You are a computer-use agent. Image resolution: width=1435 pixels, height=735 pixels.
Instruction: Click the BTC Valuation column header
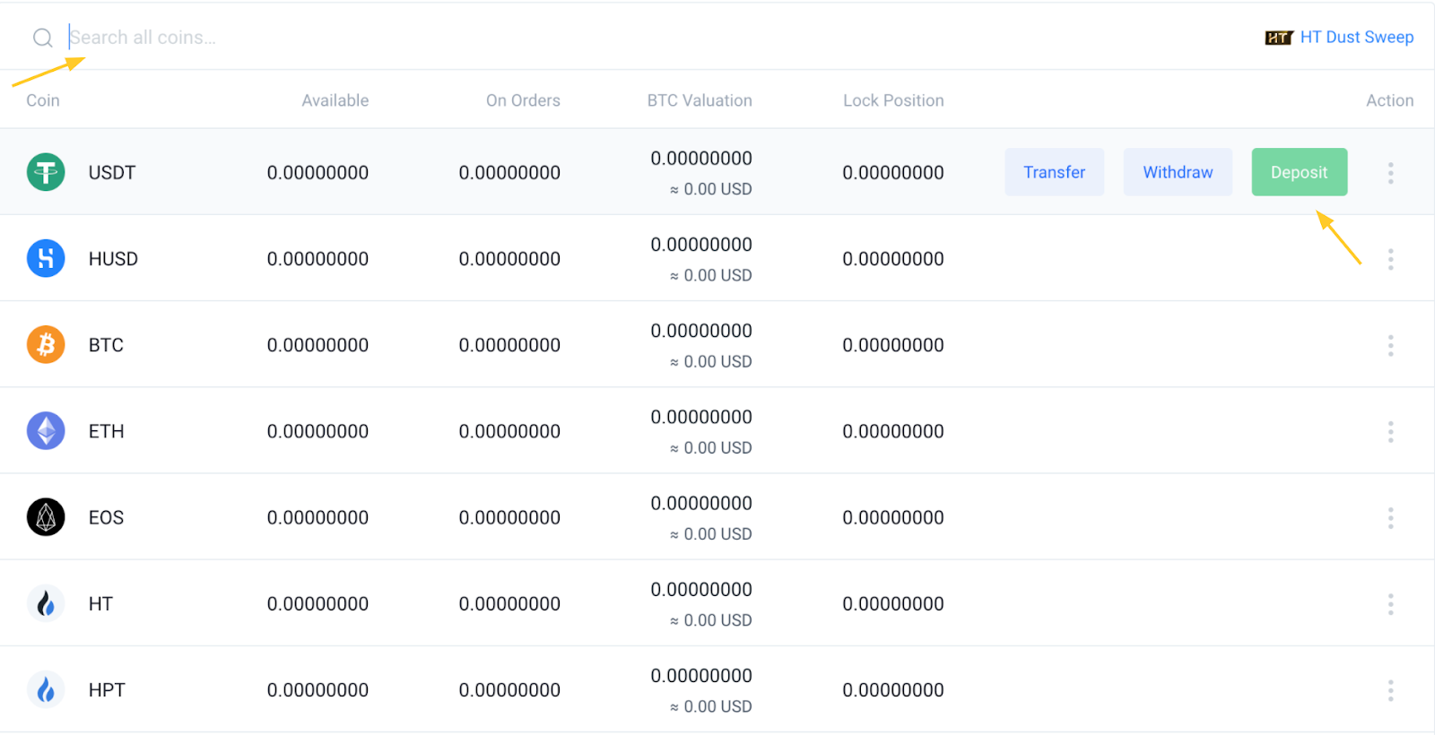click(700, 100)
